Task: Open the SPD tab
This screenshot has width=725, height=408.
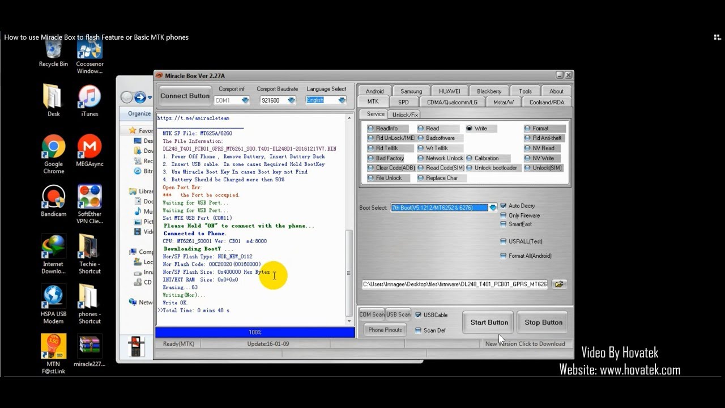Action: point(403,102)
